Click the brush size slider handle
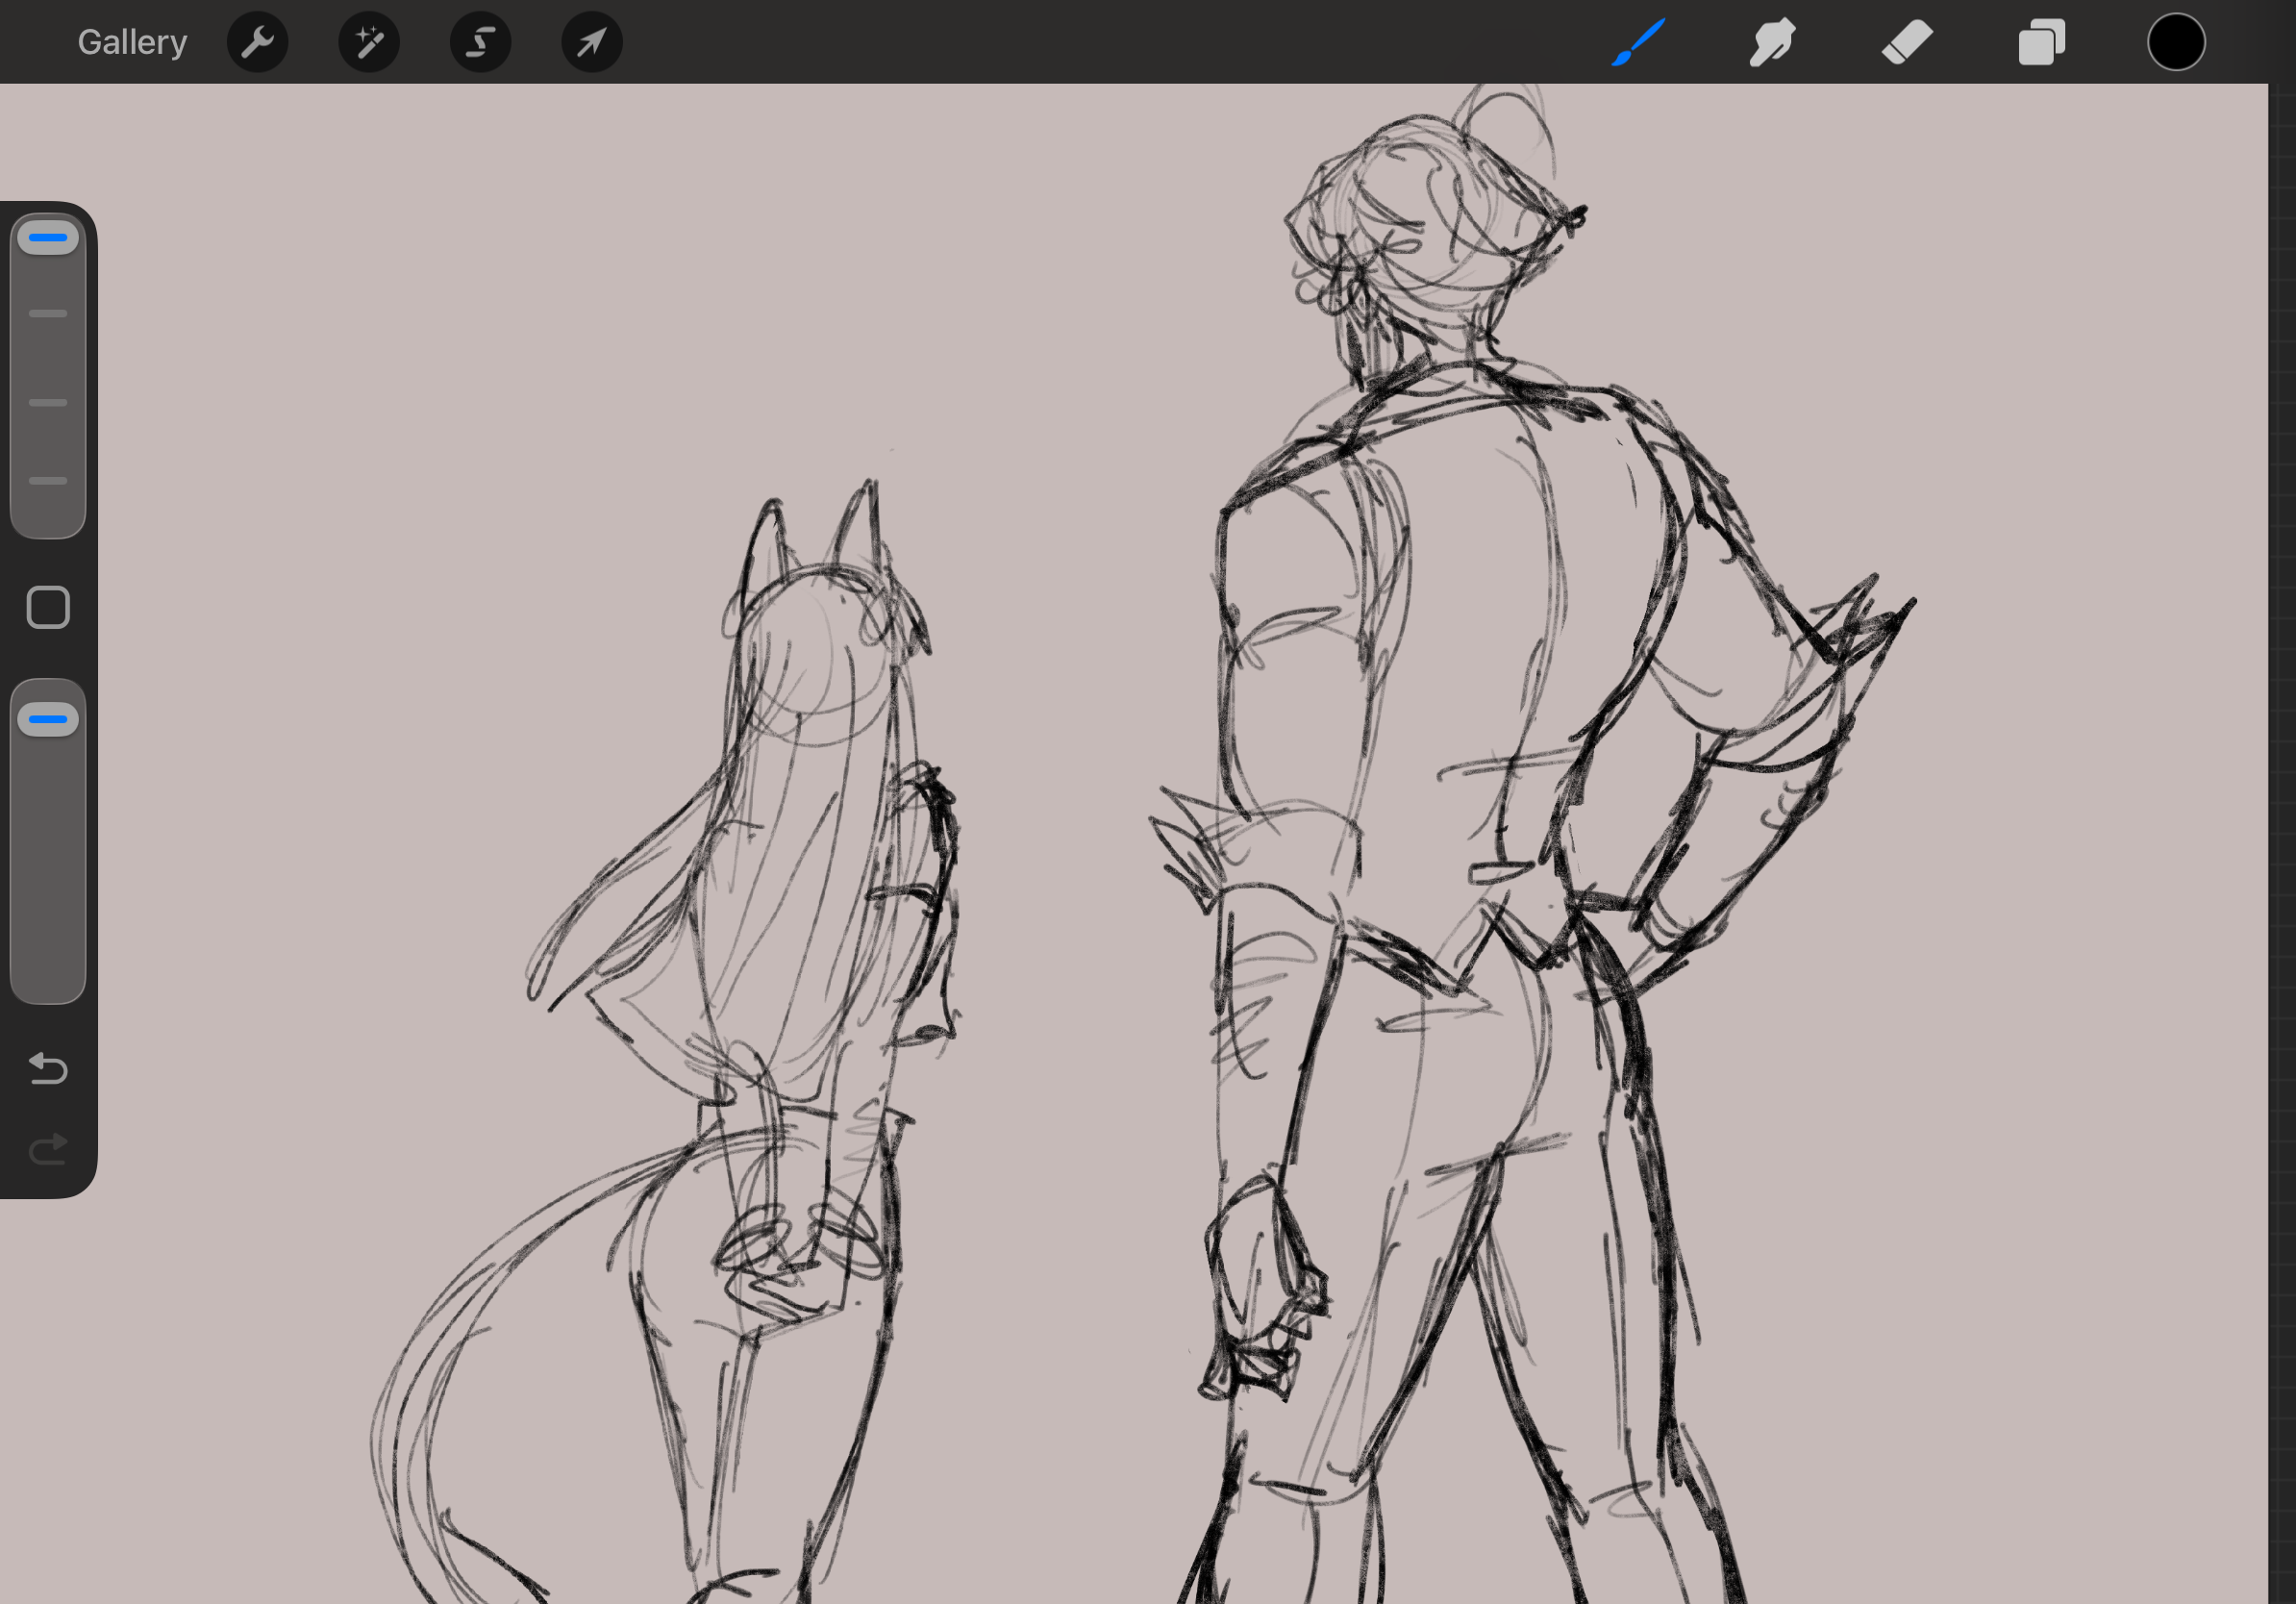Screen dimensions: 2296x1604 (x=48, y=238)
